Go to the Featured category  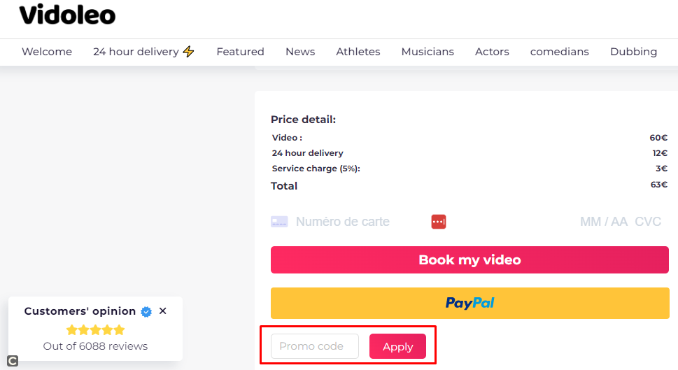pos(240,52)
